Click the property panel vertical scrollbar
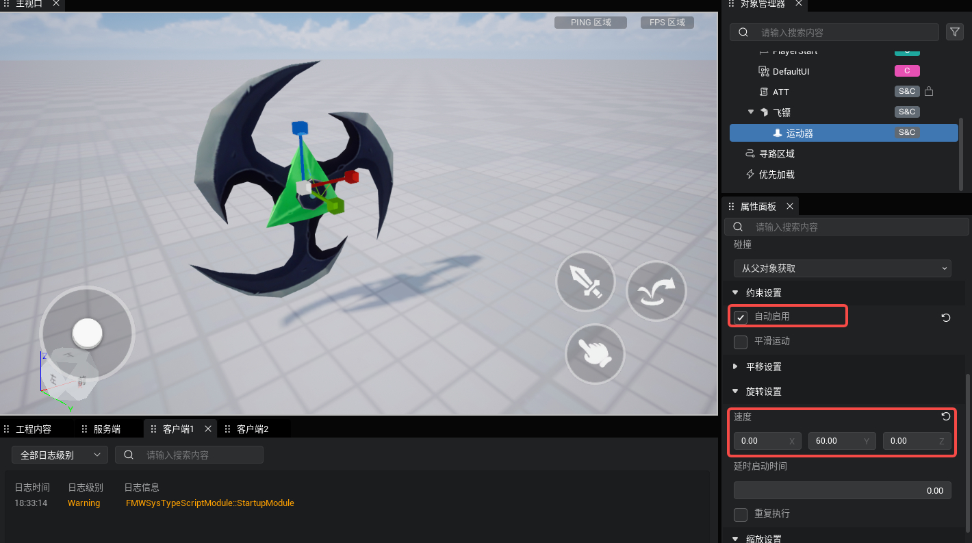Image resolution: width=972 pixels, height=543 pixels. 967,453
